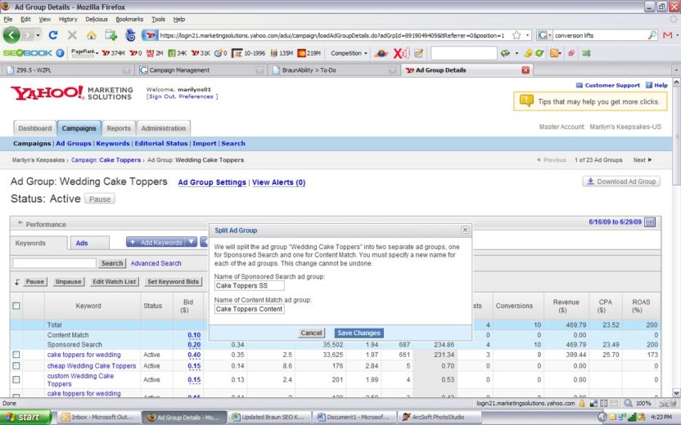Screen dimensions: 681x425
Task: Open the History menu
Action: click(68, 19)
